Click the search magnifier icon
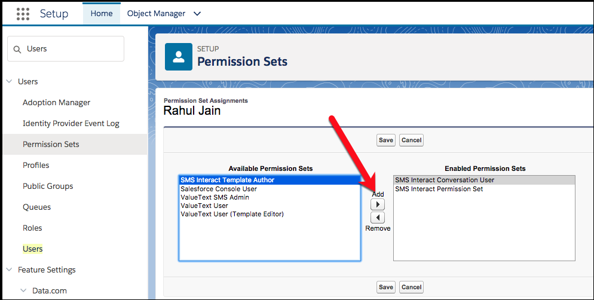Screen dimensions: 594x300 (x=17, y=49)
